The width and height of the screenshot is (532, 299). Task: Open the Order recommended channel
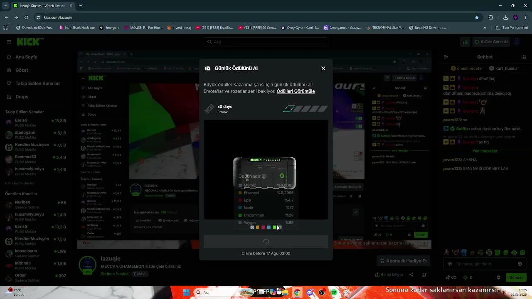(35, 277)
